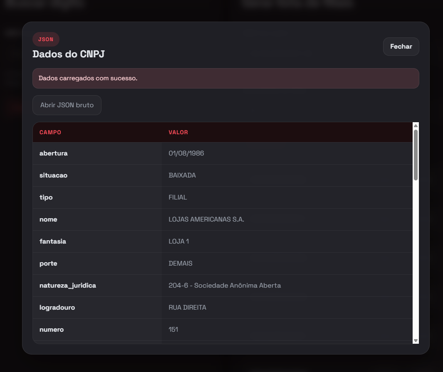
Task: Select the 'Dados carregados com sucesso.' message
Action: (x=88, y=78)
